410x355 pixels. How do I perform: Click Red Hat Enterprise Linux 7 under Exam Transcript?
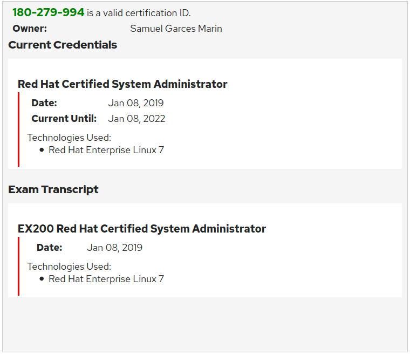pos(106,279)
